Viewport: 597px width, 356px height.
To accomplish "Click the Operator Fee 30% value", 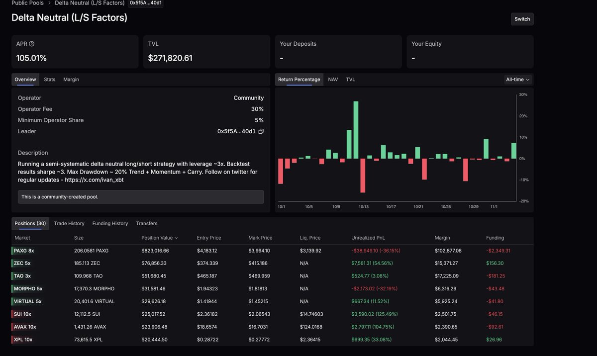I will click(257, 109).
